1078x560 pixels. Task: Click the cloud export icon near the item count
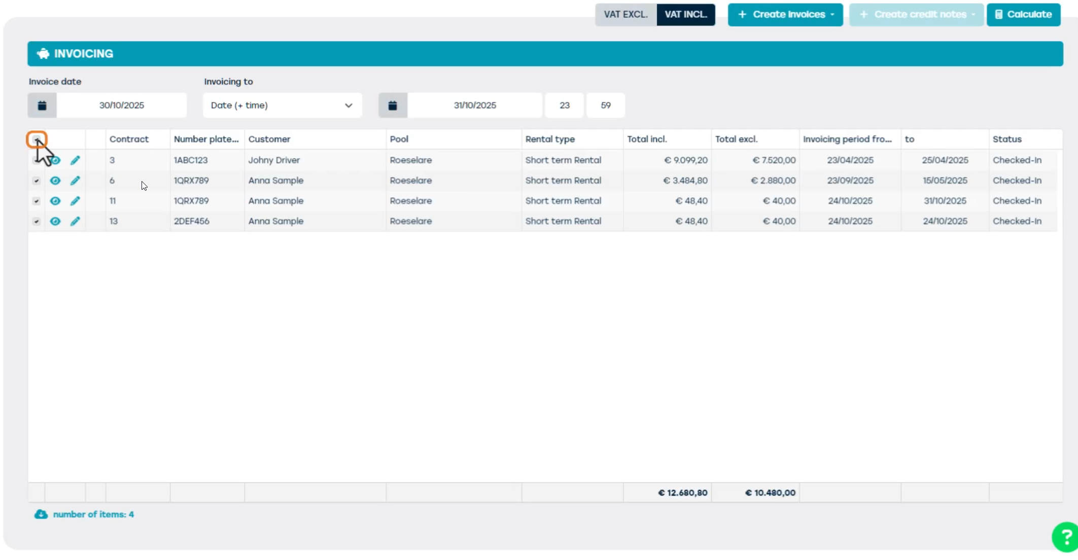click(41, 514)
